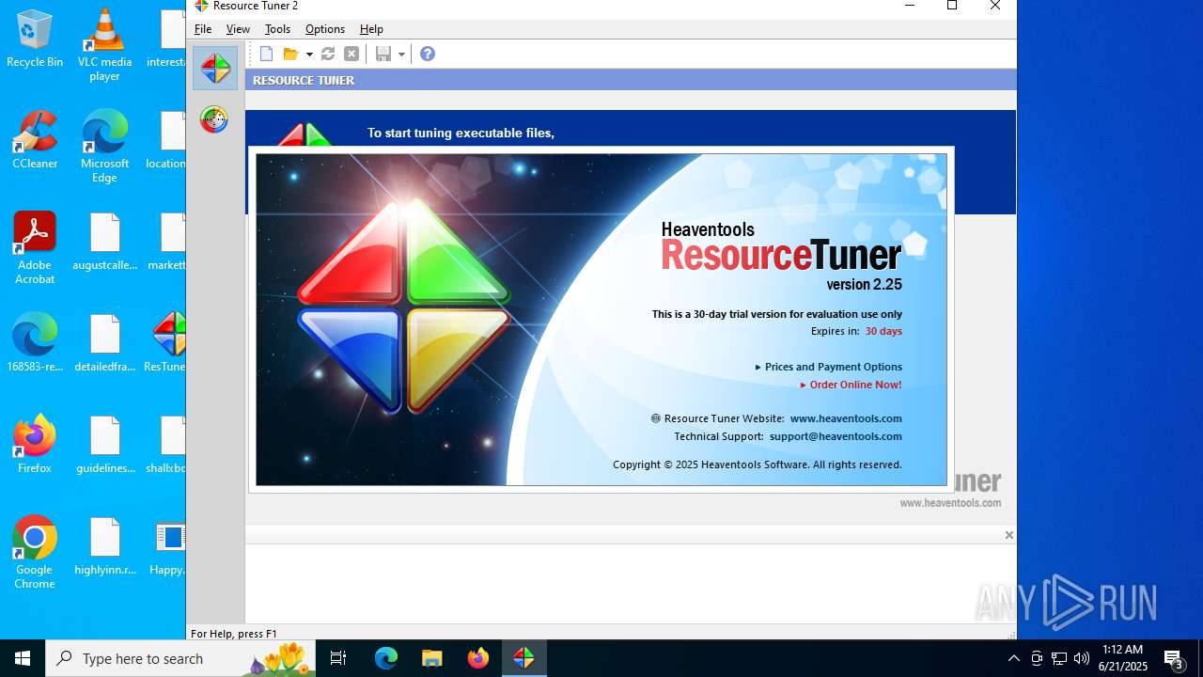Select the Microsoft Edge desktop icon

pyautogui.click(x=104, y=148)
